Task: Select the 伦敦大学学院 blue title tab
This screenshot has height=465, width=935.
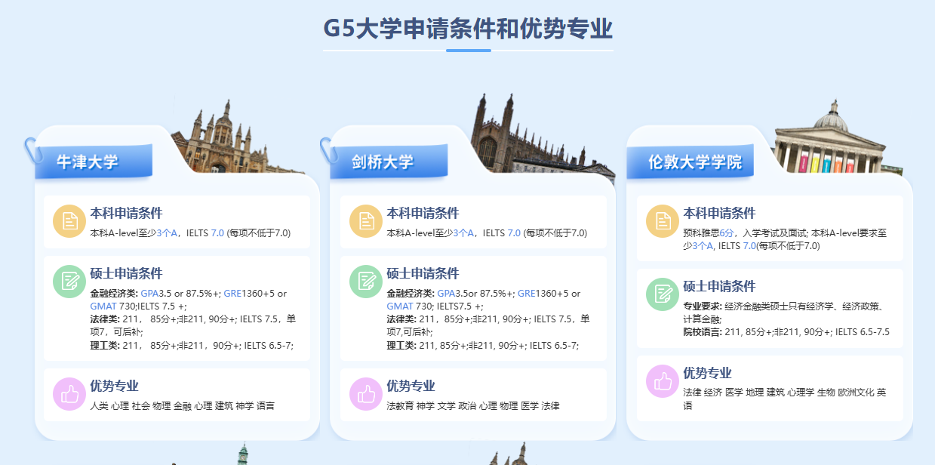Action: tap(694, 162)
